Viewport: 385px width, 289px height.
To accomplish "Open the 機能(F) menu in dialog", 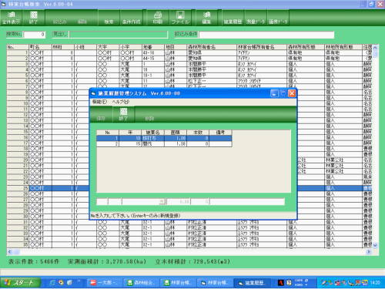I will point(99,102).
